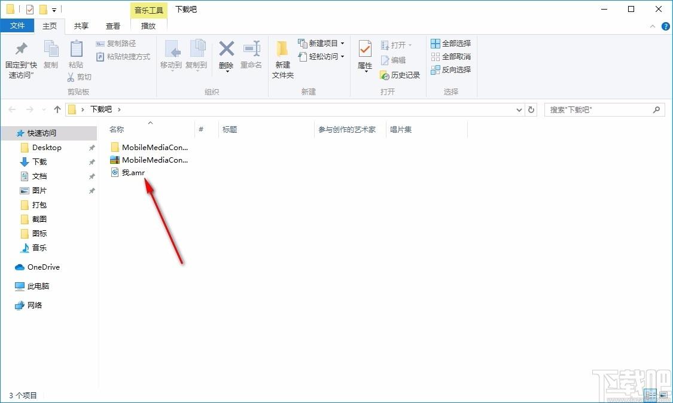The width and height of the screenshot is (673, 403).
Task: Expand the Easy access dropdown
Action: 343,57
